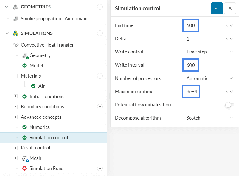
Task: Add a material with the plus icon
Action: click(100, 76)
